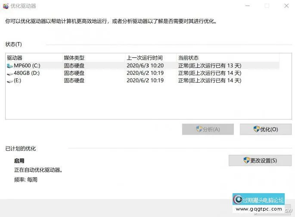The height and width of the screenshot is (217, 295).
Task: Select the MP600 (C:) drive icon
Action: point(10,66)
